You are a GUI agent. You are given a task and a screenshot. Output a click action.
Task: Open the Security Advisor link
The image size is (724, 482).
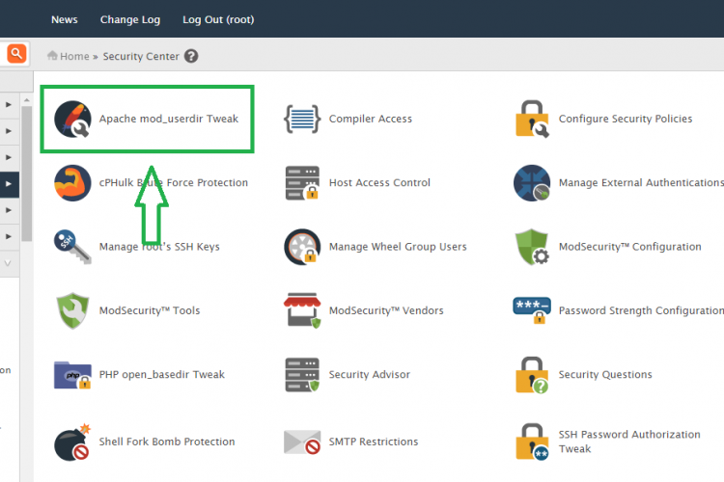(x=370, y=375)
